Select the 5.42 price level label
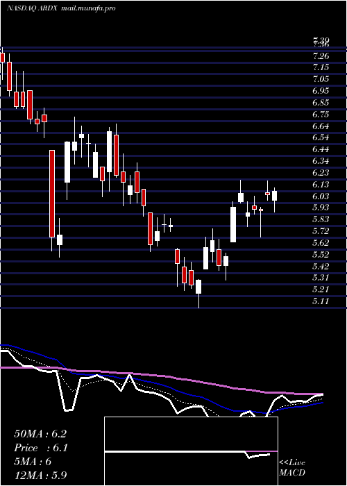Viewport: 347px width, 486px height. tap(321, 266)
